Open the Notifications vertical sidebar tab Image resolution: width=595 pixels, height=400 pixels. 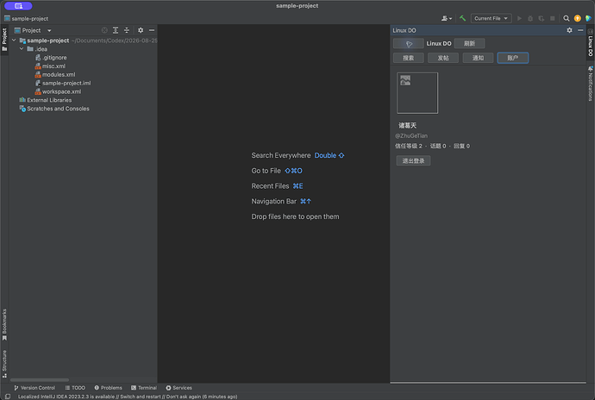[591, 84]
